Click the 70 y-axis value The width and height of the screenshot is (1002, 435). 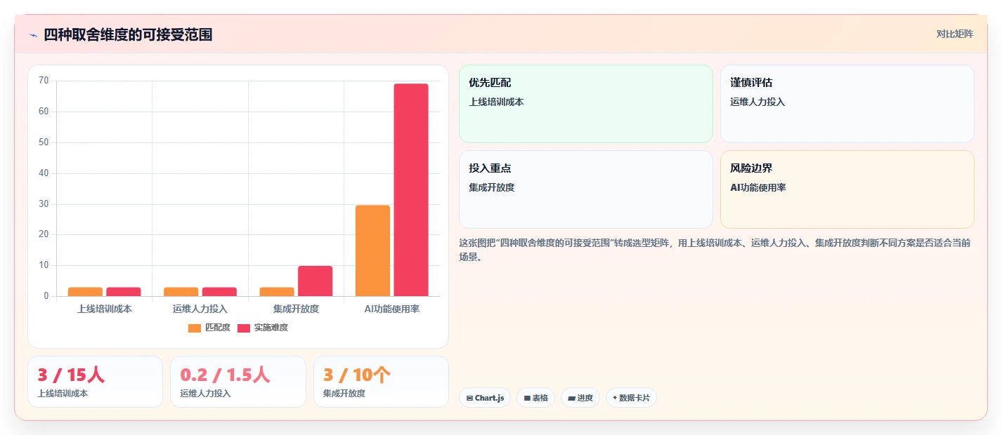point(44,81)
